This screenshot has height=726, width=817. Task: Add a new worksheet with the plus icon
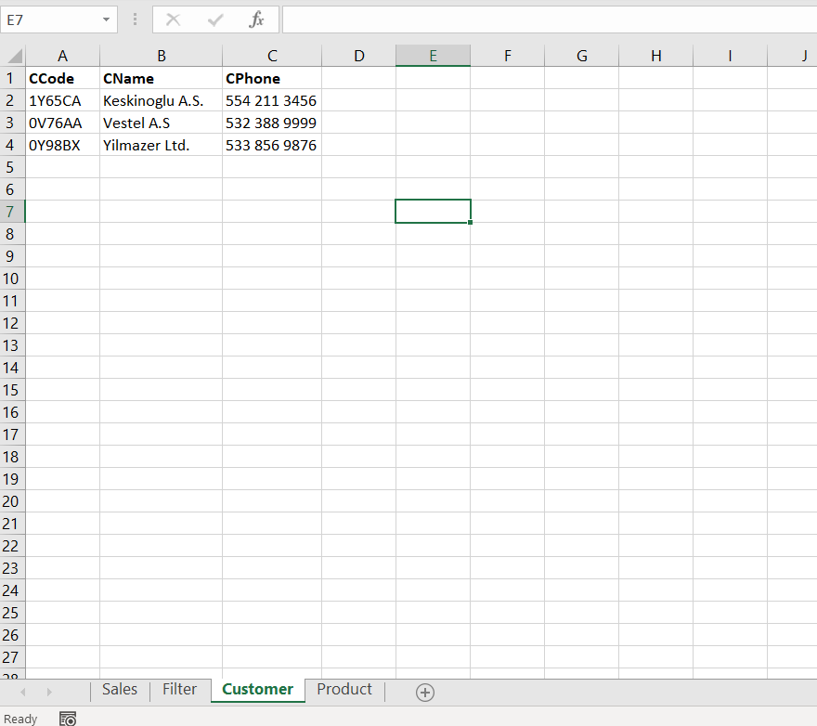(425, 692)
